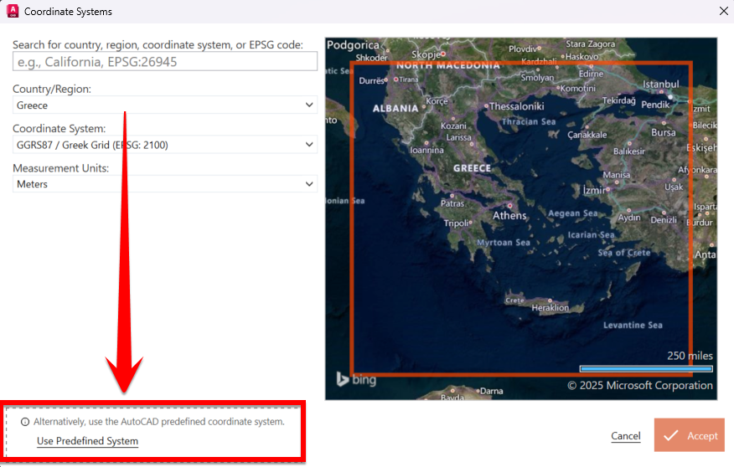Click the Thracian Sea label
Viewport: 734px width, 467px height.
529,121
